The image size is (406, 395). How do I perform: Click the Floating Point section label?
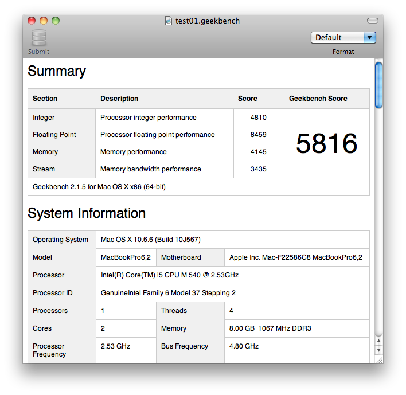click(x=54, y=135)
